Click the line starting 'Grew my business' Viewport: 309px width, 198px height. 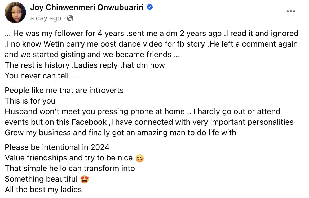point(120,133)
